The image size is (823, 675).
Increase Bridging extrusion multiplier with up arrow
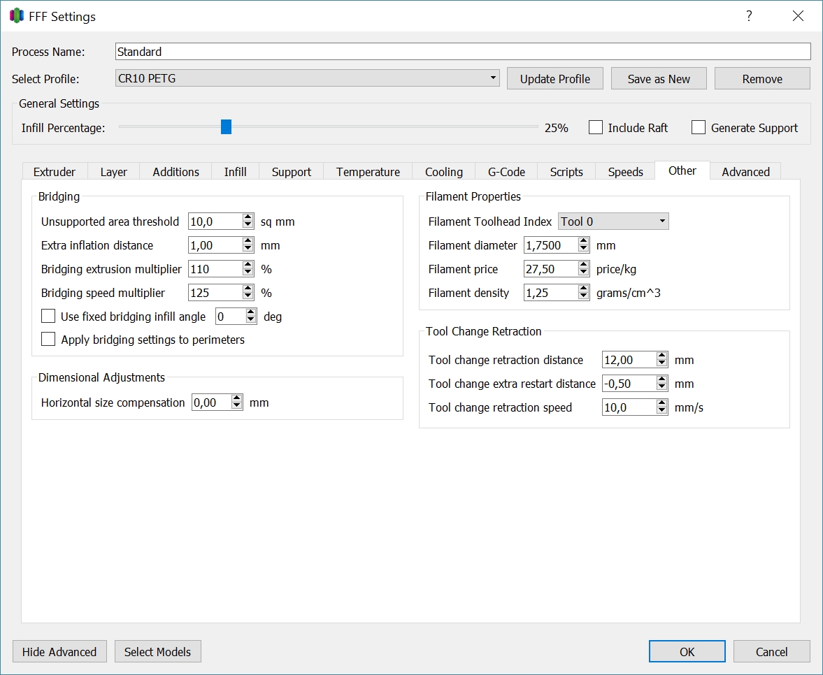click(x=248, y=265)
